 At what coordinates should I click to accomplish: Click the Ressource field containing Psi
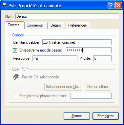pyautogui.click(x=55, y=58)
